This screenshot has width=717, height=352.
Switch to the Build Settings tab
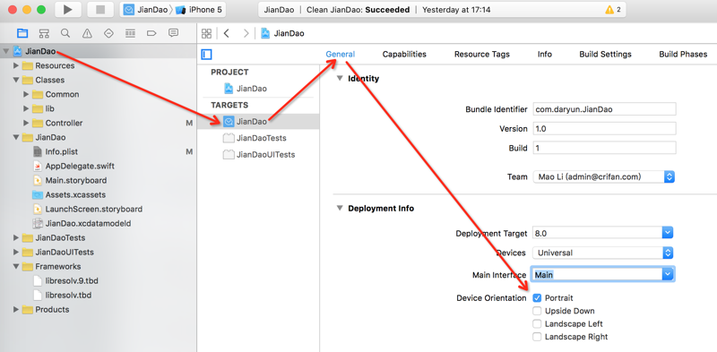[605, 55]
